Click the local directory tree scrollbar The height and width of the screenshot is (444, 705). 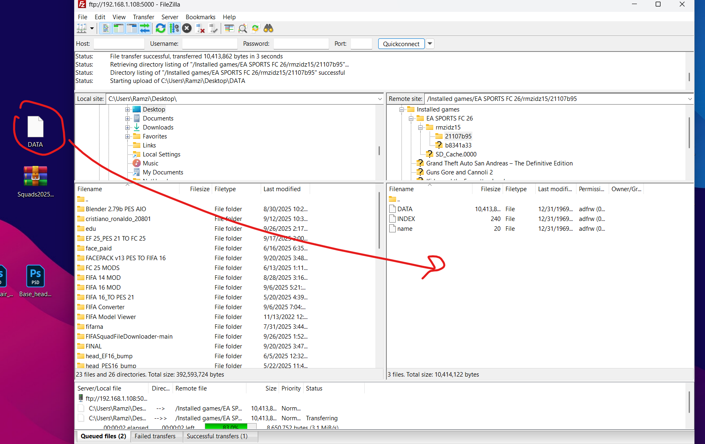tap(379, 151)
